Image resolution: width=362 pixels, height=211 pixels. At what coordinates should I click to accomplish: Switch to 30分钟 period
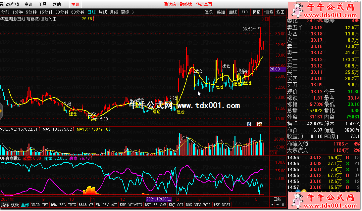click(62, 12)
